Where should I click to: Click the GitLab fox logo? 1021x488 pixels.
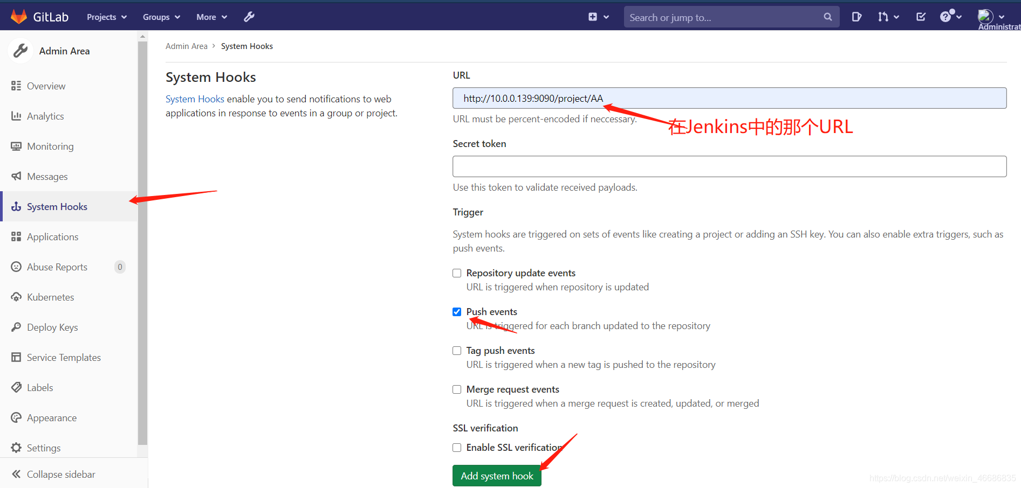[19, 17]
